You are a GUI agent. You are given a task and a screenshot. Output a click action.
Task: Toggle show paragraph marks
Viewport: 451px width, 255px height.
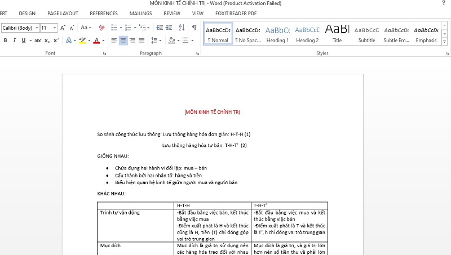click(x=194, y=28)
